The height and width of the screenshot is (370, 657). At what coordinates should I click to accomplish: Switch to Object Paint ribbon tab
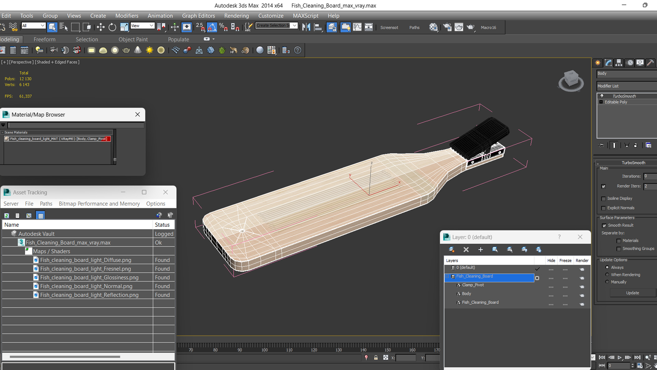coord(133,39)
